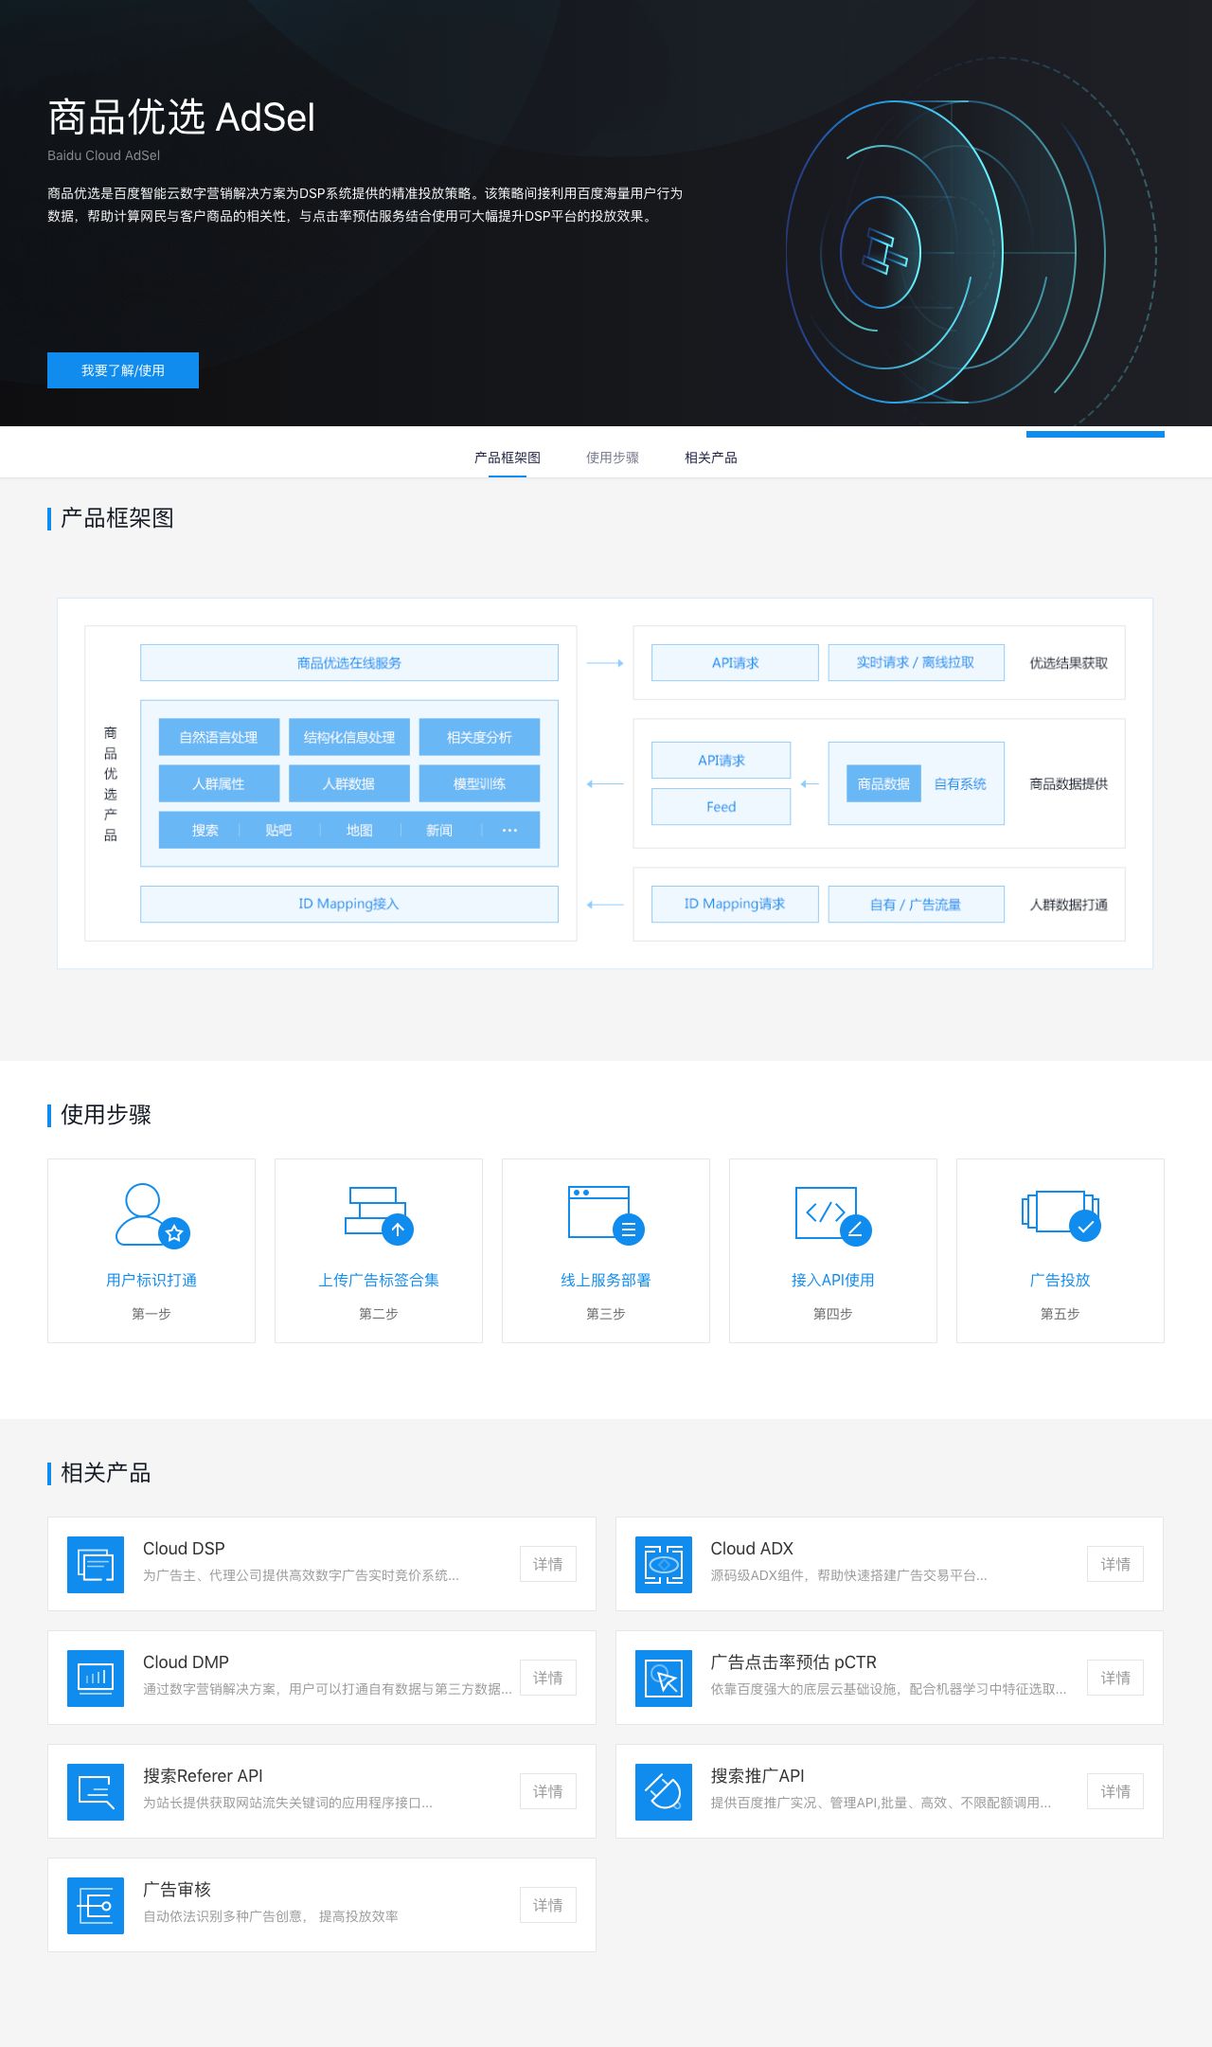The image size is (1212, 2047).
Task: Click the 线上服务部署 window icon
Action: click(x=606, y=1215)
